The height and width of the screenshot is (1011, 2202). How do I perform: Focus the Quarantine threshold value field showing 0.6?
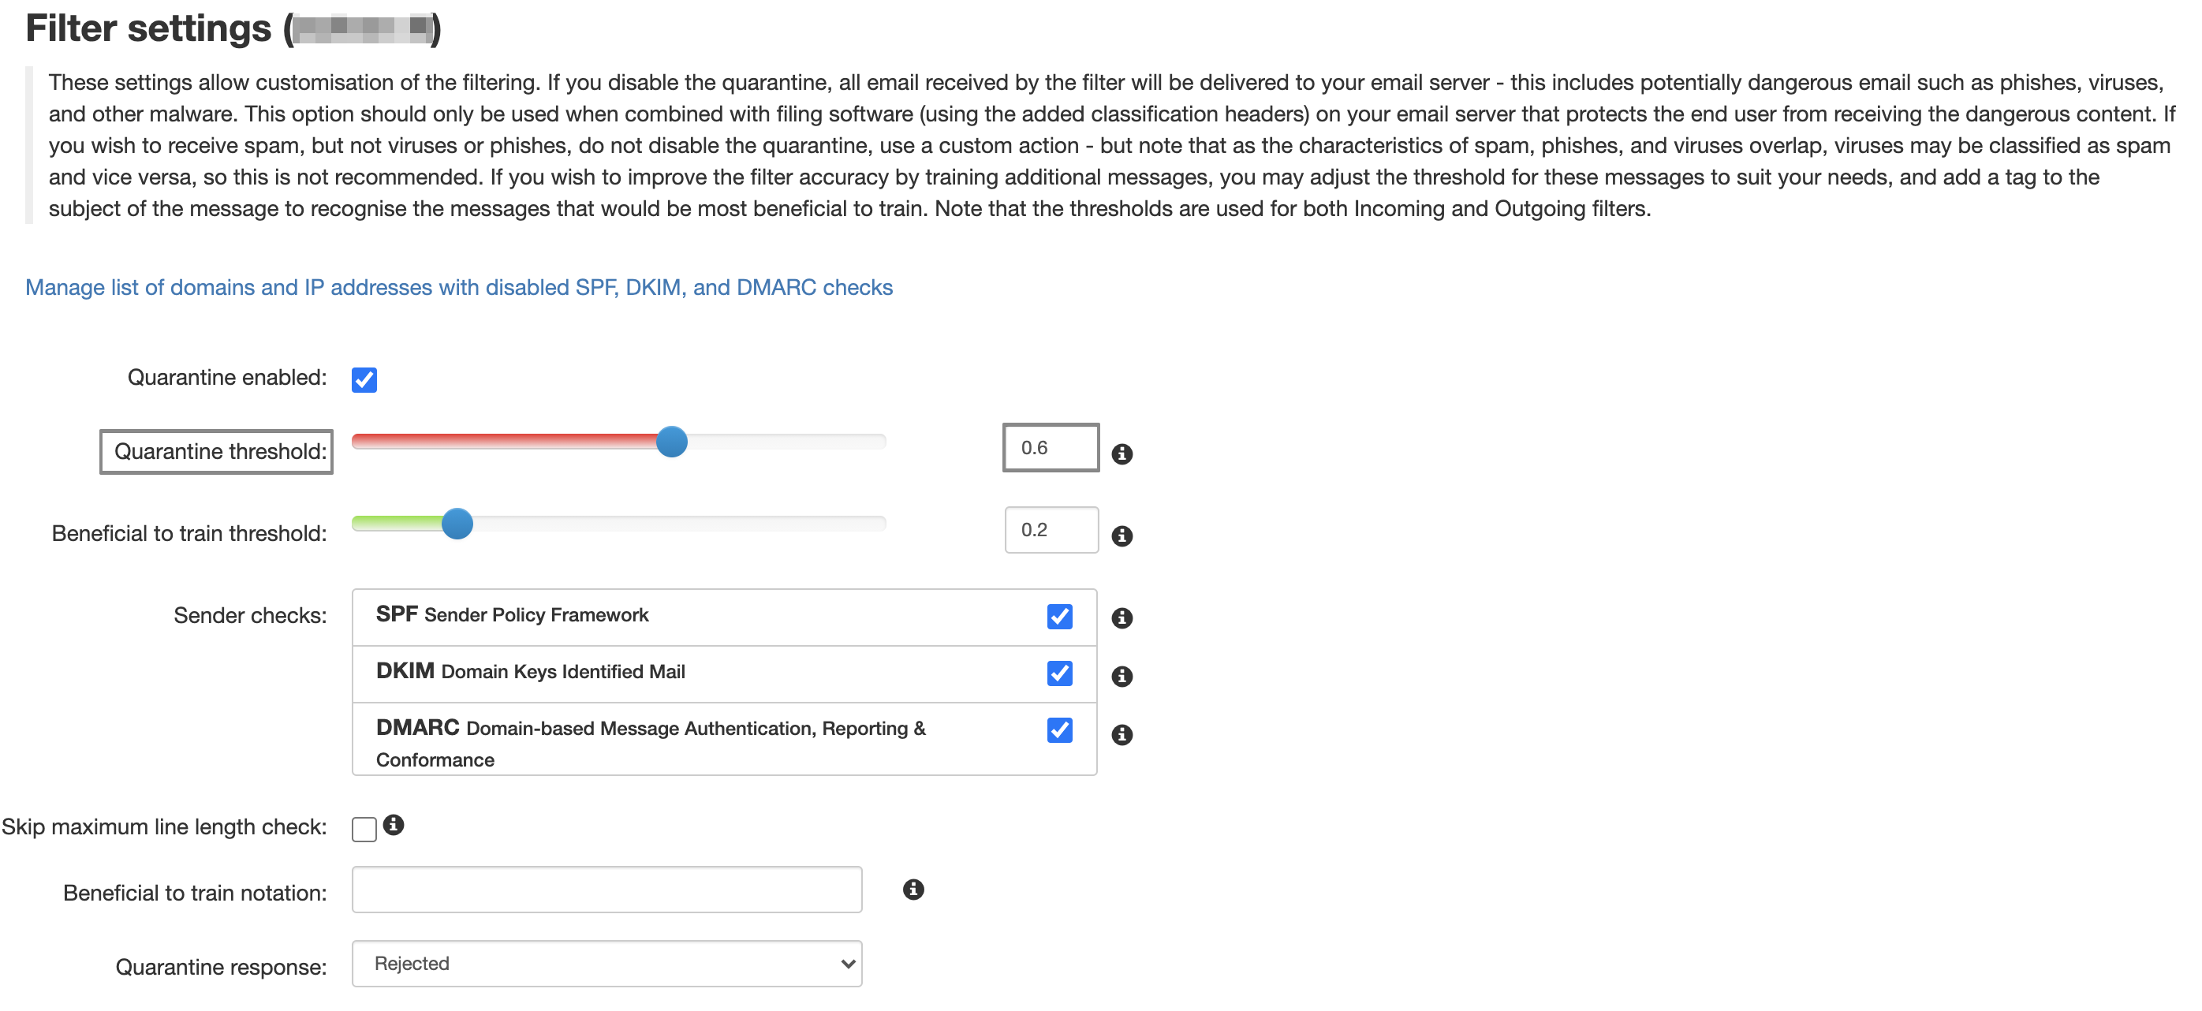(x=1051, y=448)
